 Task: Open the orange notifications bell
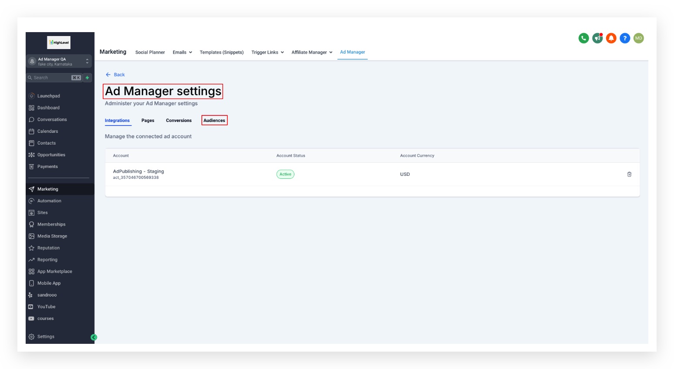[611, 38]
